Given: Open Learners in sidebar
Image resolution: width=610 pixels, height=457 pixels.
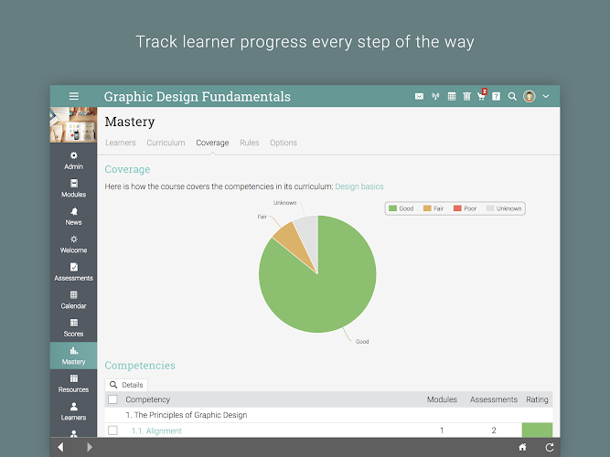Looking at the screenshot, I should pyautogui.click(x=73, y=411).
